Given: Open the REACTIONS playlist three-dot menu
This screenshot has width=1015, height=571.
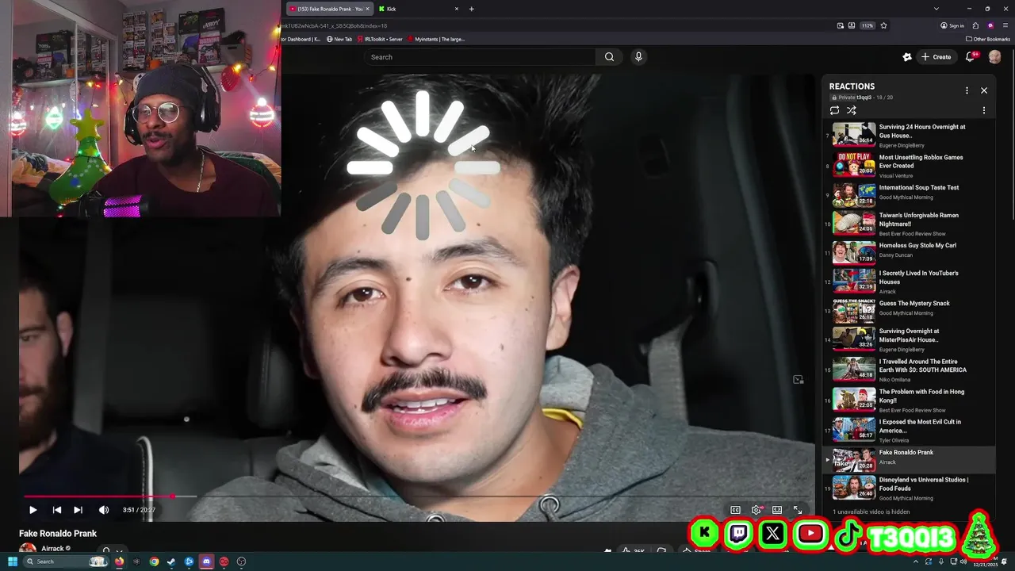Looking at the screenshot, I should click(x=967, y=90).
